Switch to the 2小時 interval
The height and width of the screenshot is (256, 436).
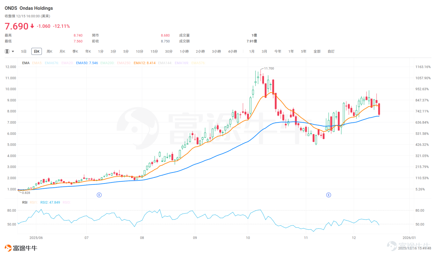[200, 51]
